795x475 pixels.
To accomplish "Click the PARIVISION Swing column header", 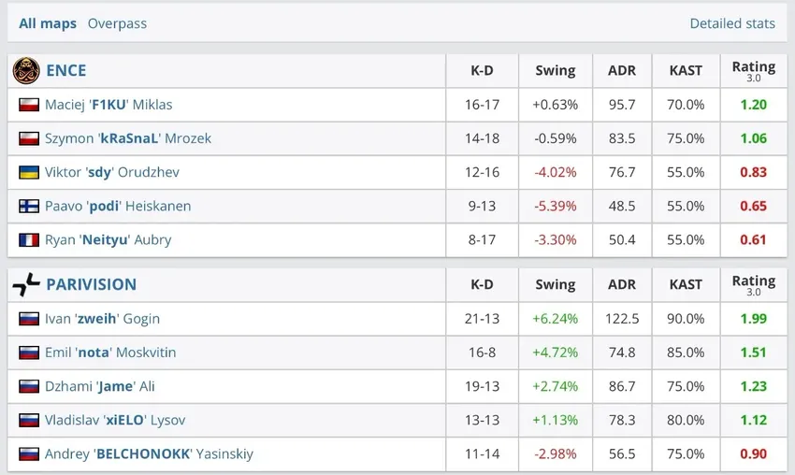I will point(556,284).
